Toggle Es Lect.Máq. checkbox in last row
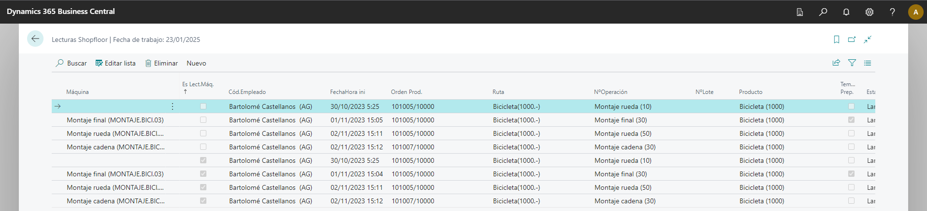The image size is (927, 211). (x=203, y=201)
